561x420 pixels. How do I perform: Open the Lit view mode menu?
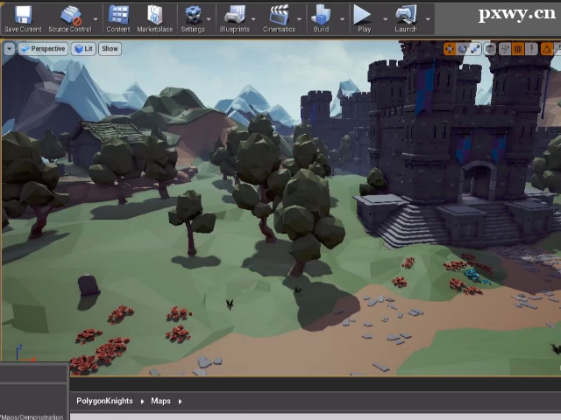click(x=83, y=49)
